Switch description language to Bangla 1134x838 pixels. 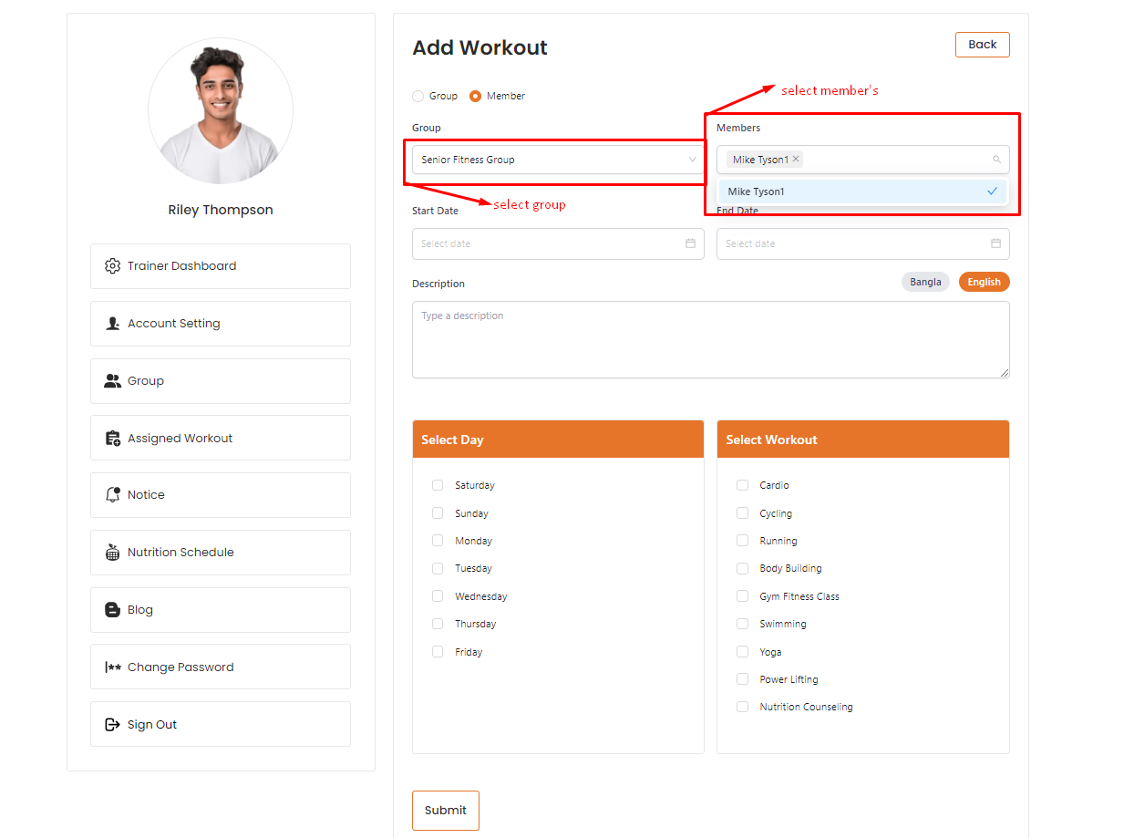925,283
